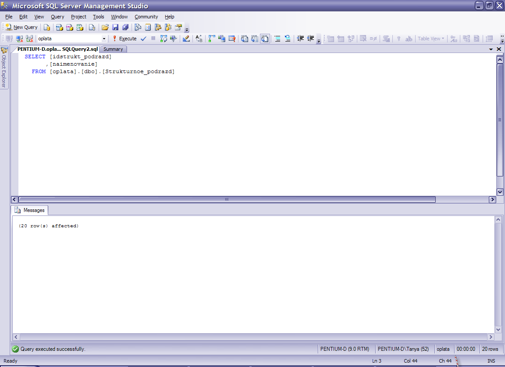Show the Summary page toolbar icon

pos(148,27)
